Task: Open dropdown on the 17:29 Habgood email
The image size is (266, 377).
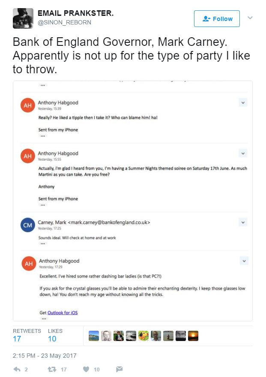Action: (x=244, y=261)
